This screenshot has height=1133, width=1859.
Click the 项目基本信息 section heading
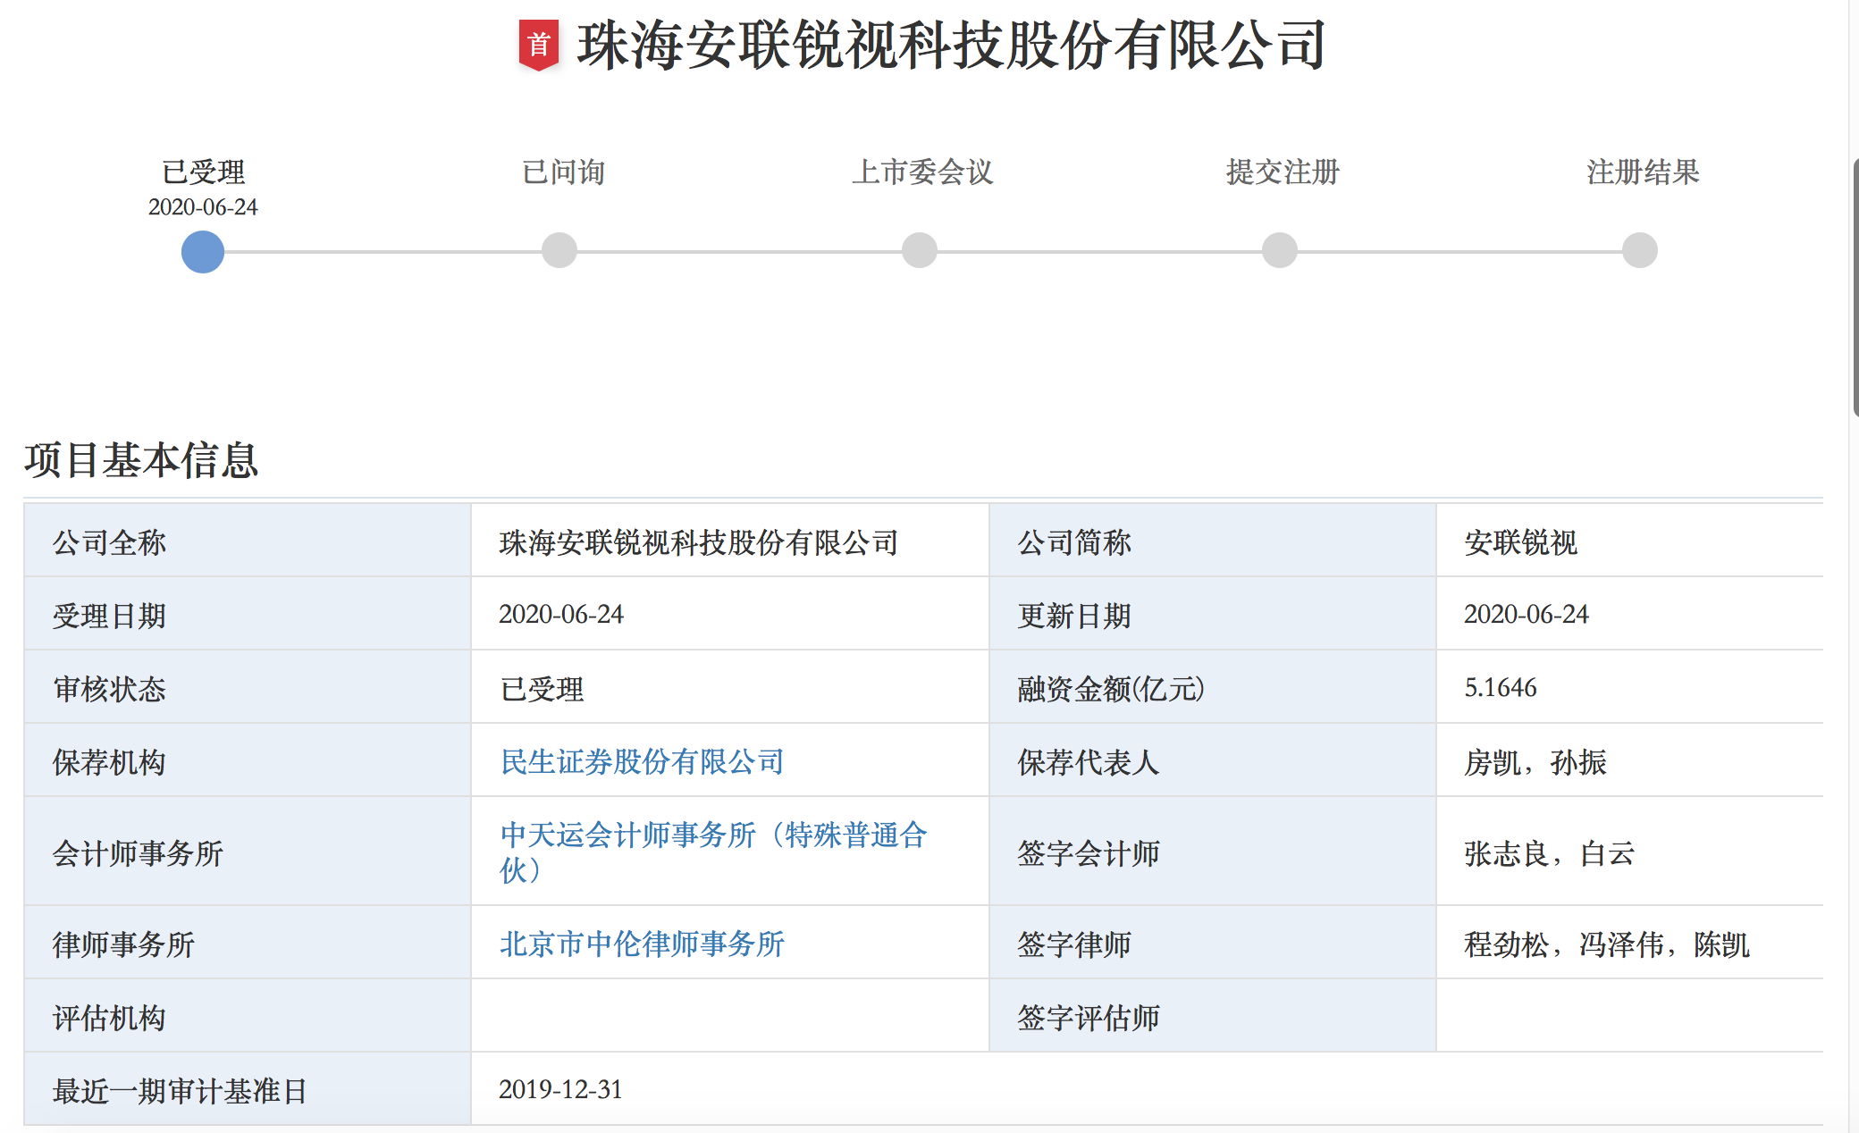point(139,462)
